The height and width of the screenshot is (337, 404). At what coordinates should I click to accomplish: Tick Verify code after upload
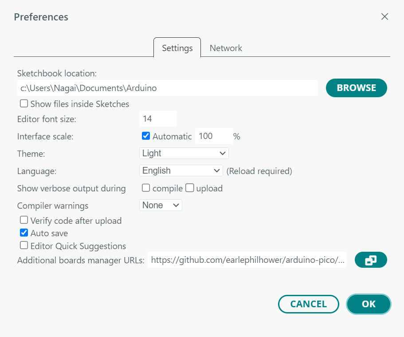(24, 220)
